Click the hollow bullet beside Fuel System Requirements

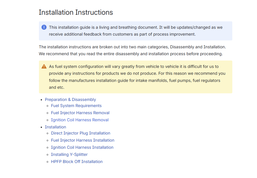tap(48, 106)
